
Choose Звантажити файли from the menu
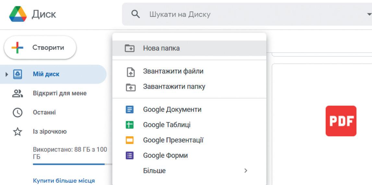coord(189,71)
